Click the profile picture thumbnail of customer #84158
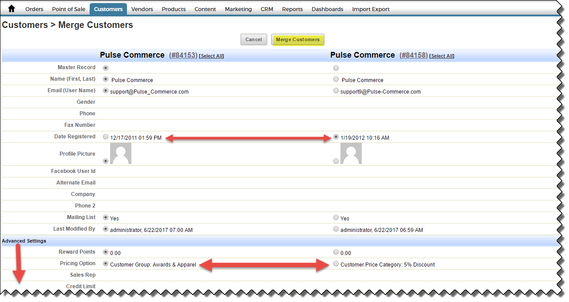569x302 pixels. pyautogui.click(x=351, y=153)
